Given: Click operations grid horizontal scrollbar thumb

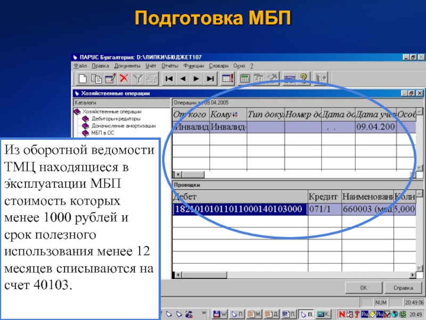Looking at the screenshot, I should pos(193,174).
